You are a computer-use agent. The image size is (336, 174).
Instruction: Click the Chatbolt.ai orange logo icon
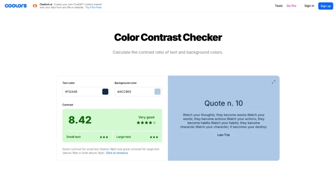[35, 6]
